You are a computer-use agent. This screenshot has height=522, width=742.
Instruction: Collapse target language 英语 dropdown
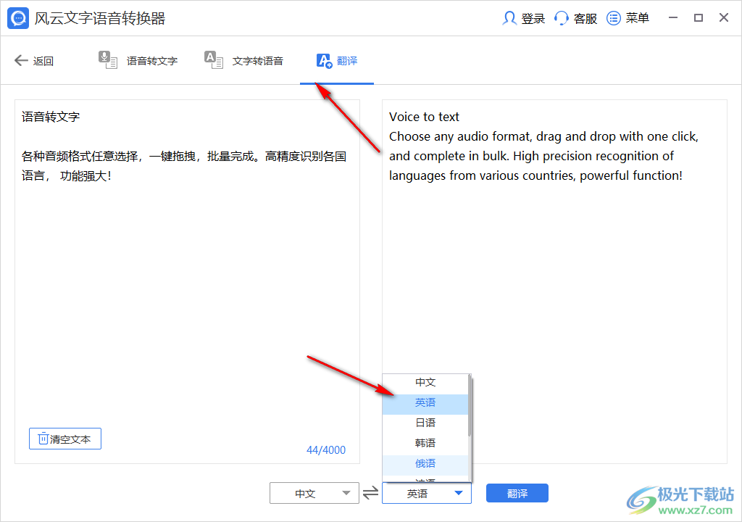coord(426,493)
